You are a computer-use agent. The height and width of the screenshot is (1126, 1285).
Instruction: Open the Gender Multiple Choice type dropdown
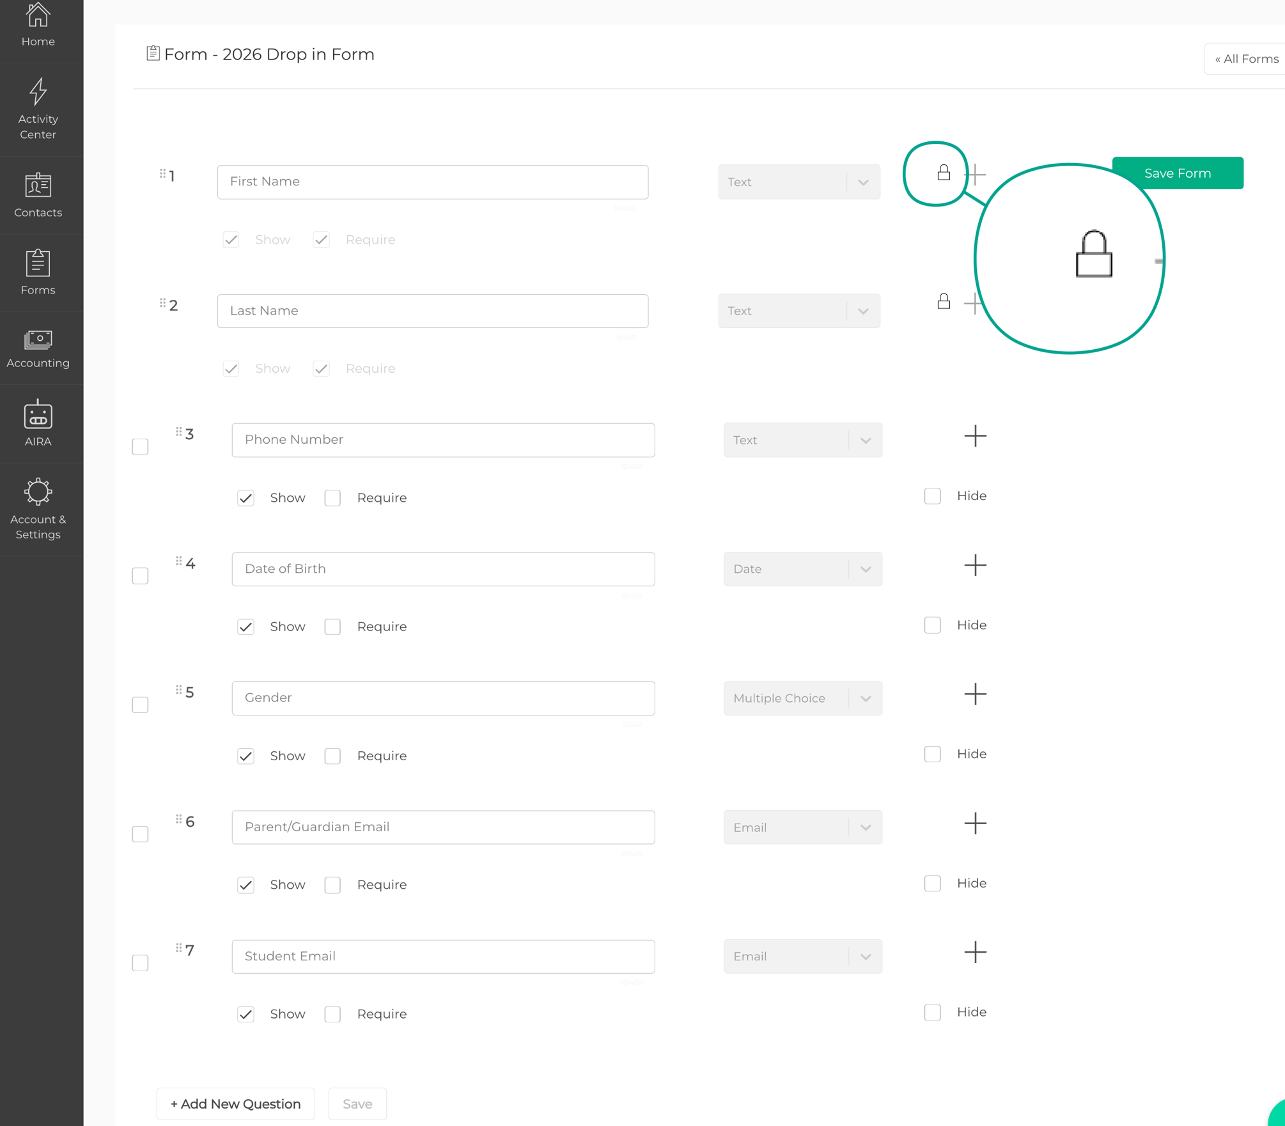point(802,698)
